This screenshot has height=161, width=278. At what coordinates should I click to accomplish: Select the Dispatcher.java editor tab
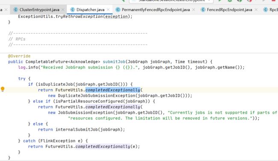pos(90,10)
